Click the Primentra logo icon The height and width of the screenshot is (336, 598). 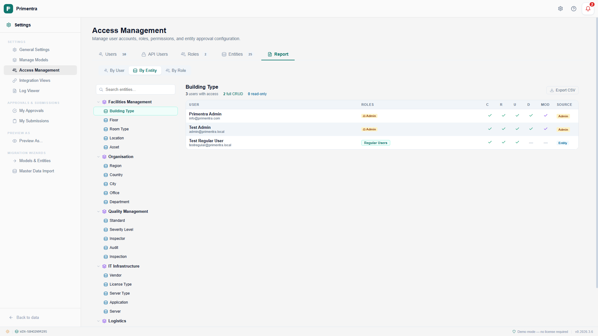pos(8,9)
